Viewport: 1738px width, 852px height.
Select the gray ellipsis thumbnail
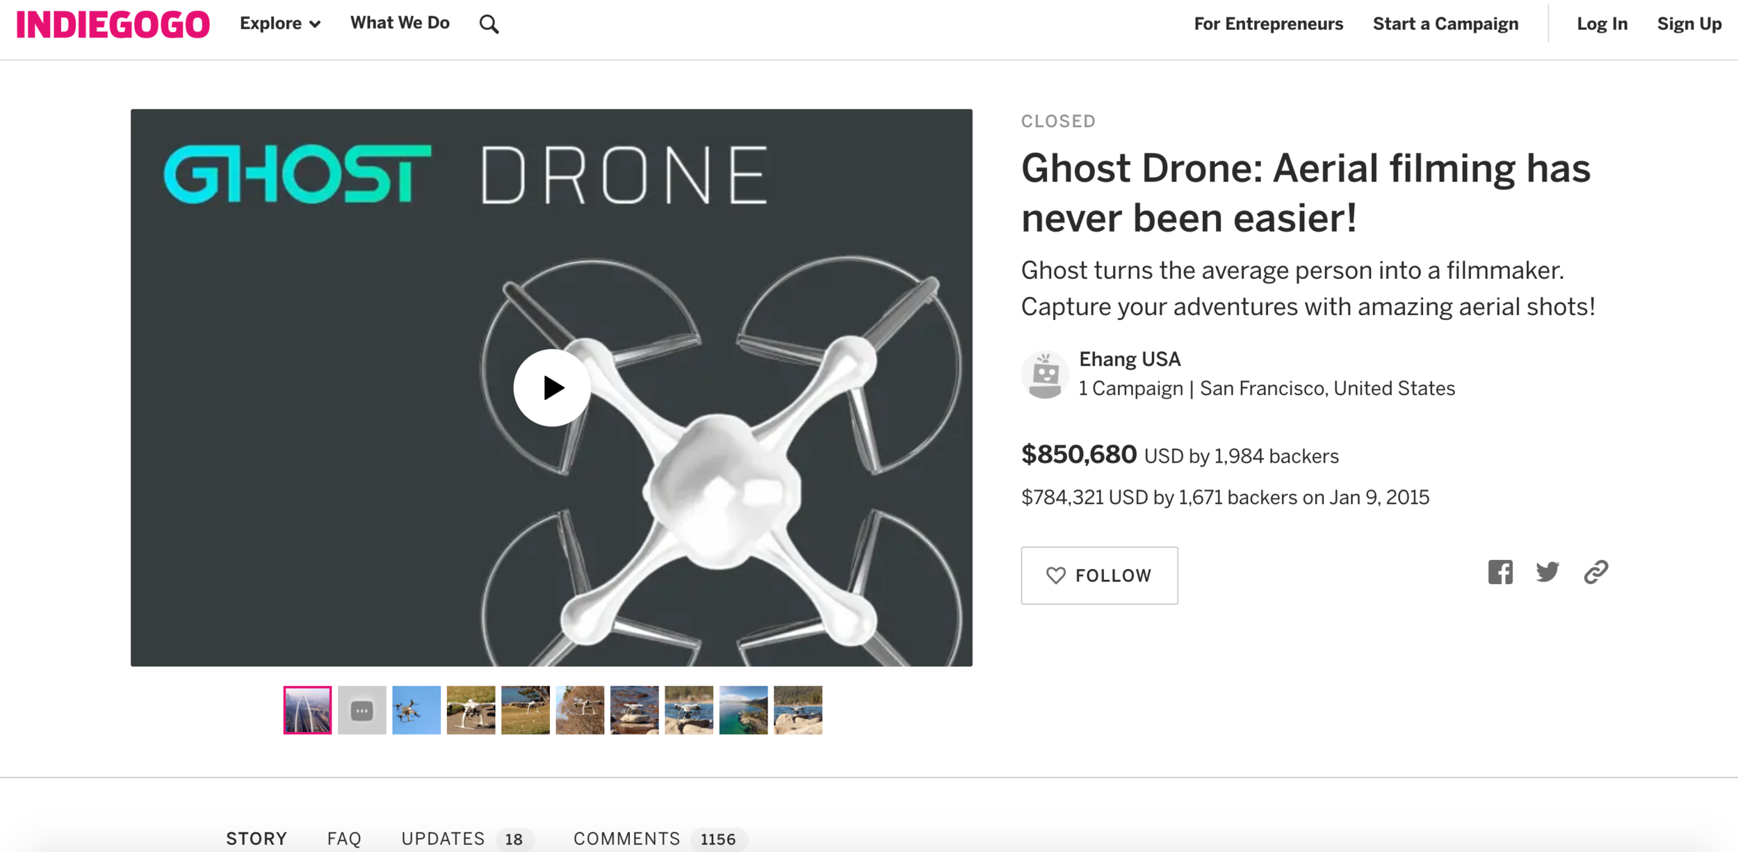tap(362, 709)
